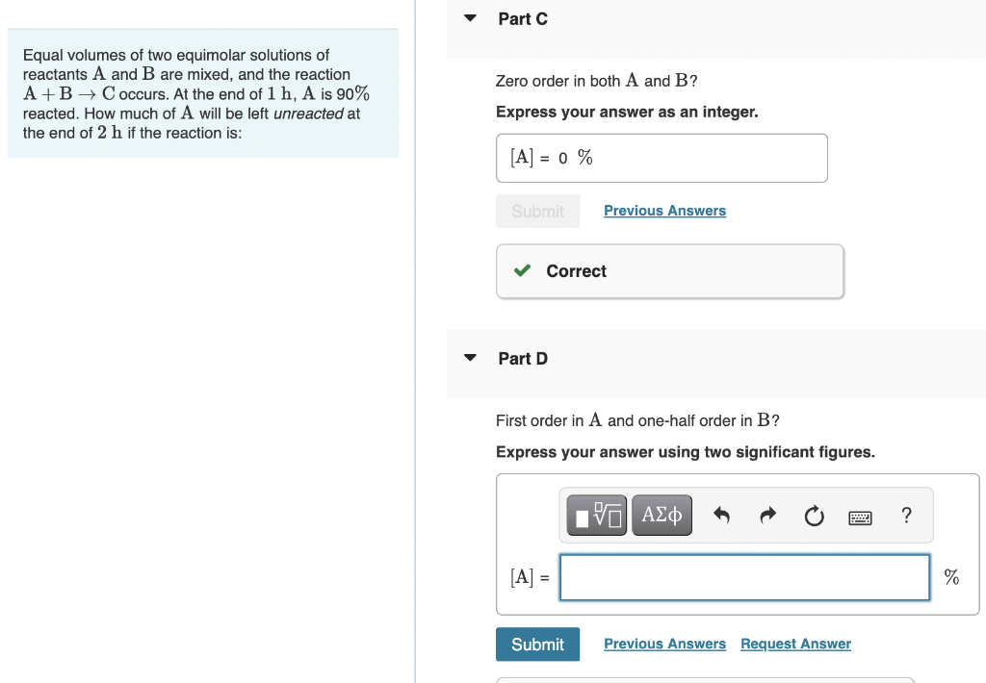This screenshot has height=683, width=986.
Task: Open the ΑΣΦ Greek symbols palette
Action: pyautogui.click(x=662, y=515)
